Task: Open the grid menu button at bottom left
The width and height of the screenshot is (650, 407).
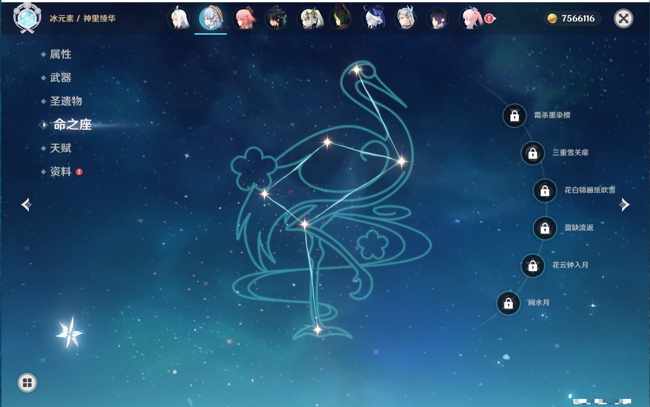Action: pos(27,383)
